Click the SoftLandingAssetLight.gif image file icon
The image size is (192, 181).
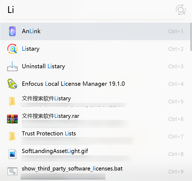[x=12, y=154]
